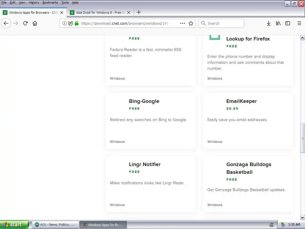Open the Lingr Notifier app listing
This screenshot has height=229, width=305.
point(145,164)
